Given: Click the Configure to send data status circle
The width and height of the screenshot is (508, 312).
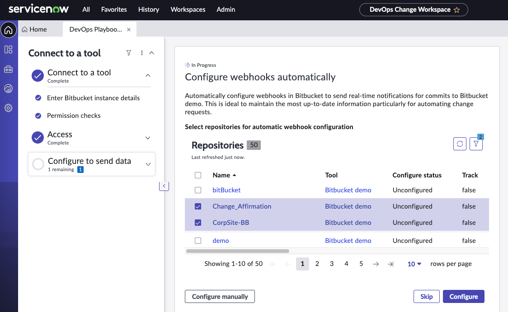Looking at the screenshot, I should [x=38, y=164].
